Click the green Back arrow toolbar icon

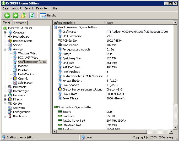coord(7,15)
